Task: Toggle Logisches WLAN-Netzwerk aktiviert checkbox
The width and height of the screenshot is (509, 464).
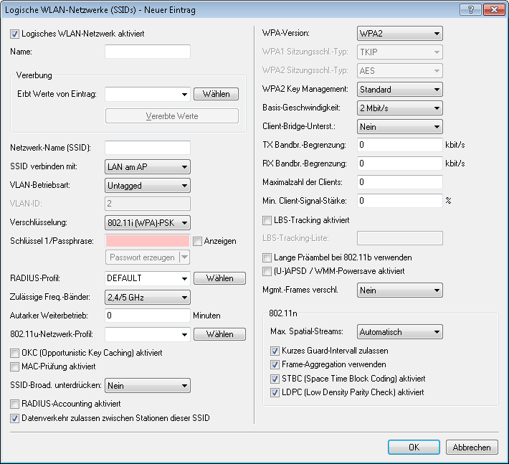Action: point(15,34)
